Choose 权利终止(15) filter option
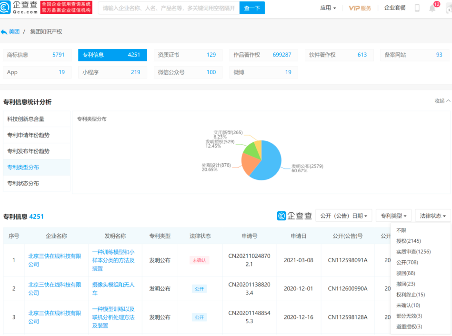Viewport: 452px width, 336px height. (411, 295)
